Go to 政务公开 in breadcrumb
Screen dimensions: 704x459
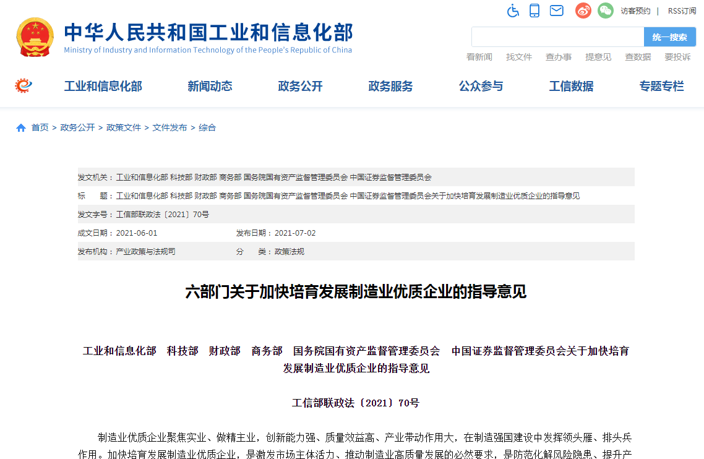coord(78,127)
